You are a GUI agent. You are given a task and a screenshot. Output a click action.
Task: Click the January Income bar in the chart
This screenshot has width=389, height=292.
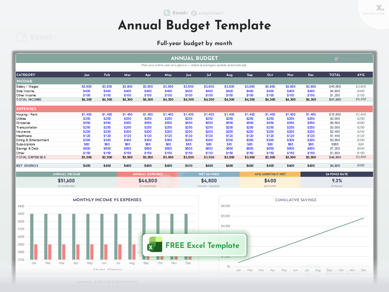[32, 237]
